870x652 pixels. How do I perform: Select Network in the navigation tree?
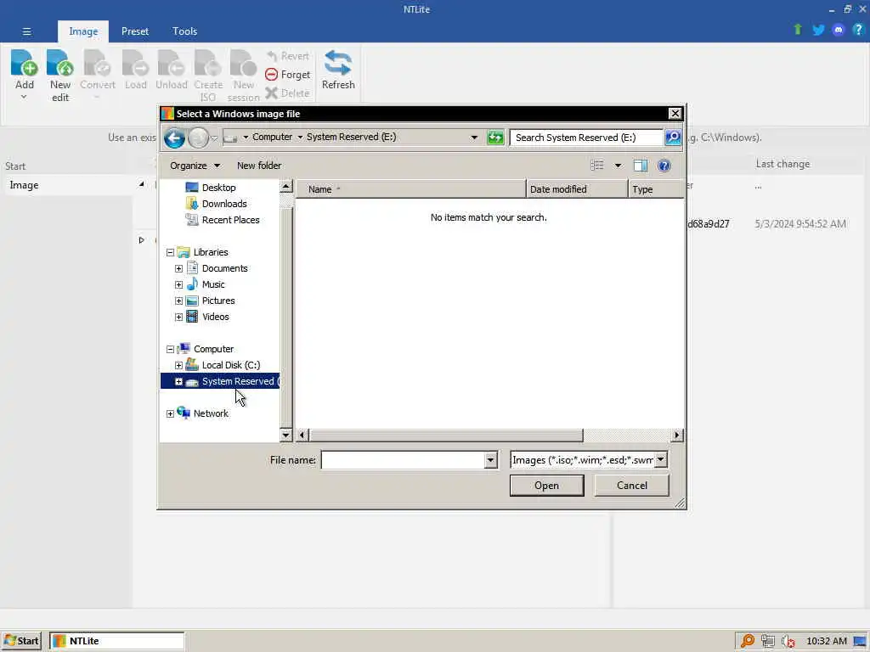pos(211,413)
